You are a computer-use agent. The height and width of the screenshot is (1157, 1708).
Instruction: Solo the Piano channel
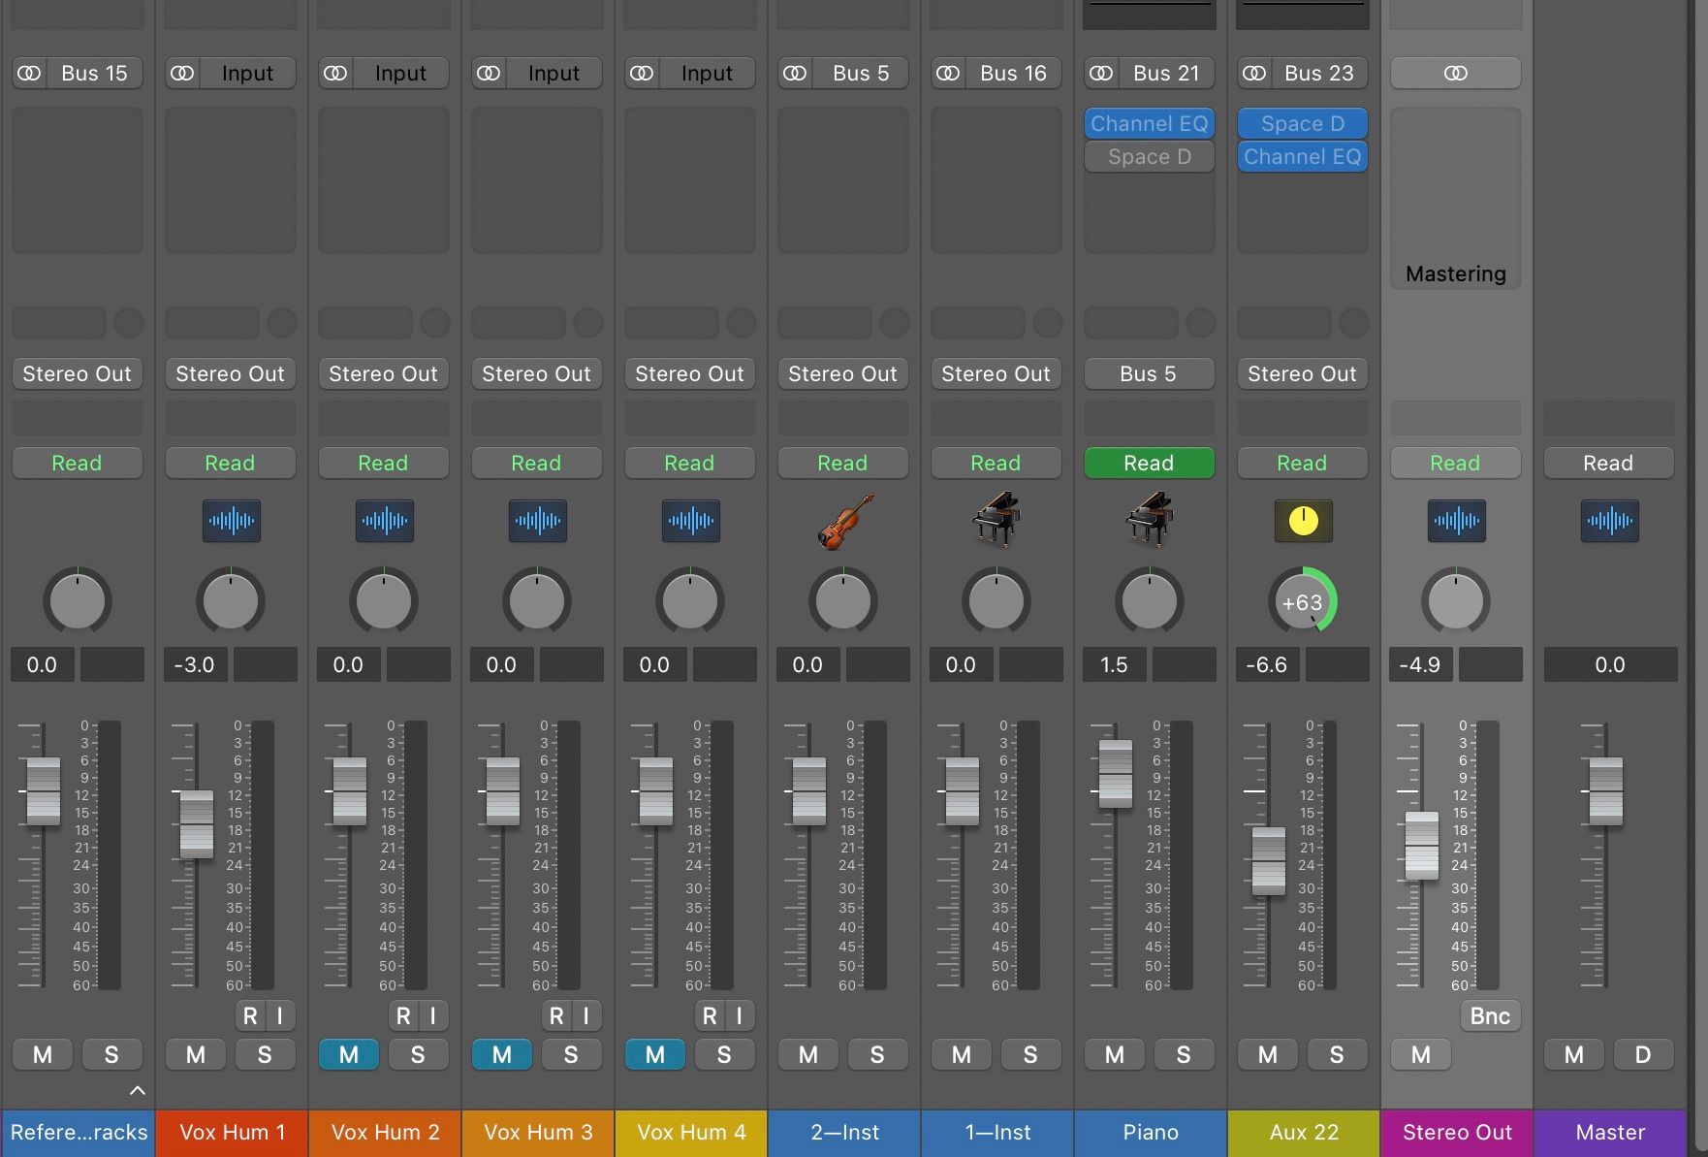pos(1184,1054)
